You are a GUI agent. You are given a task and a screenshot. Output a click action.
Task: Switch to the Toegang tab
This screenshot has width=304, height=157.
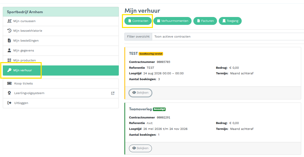230,21
